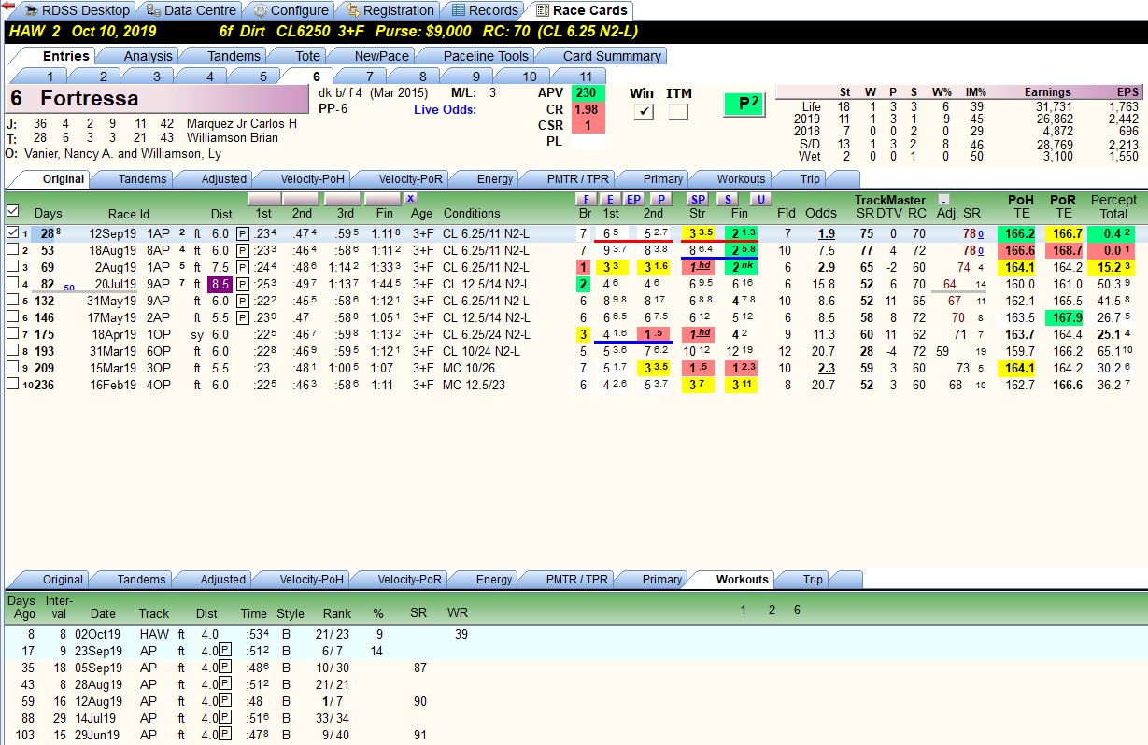This screenshot has height=745, width=1148.
Task: Click the Fortressa horse name banner
Action: (157, 99)
